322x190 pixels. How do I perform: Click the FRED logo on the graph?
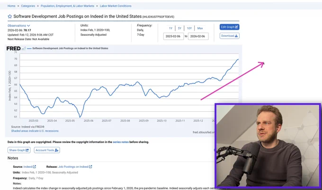coord(14,49)
